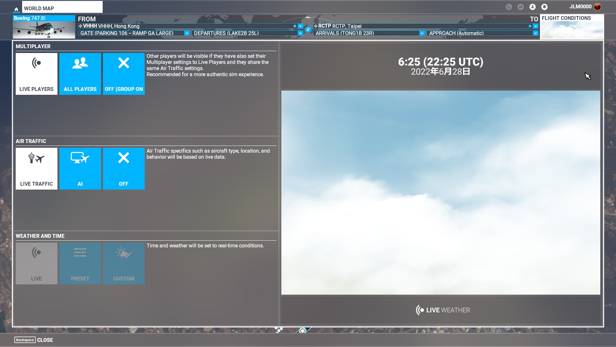
Task: Click the weather sky preview image
Action: point(441,192)
